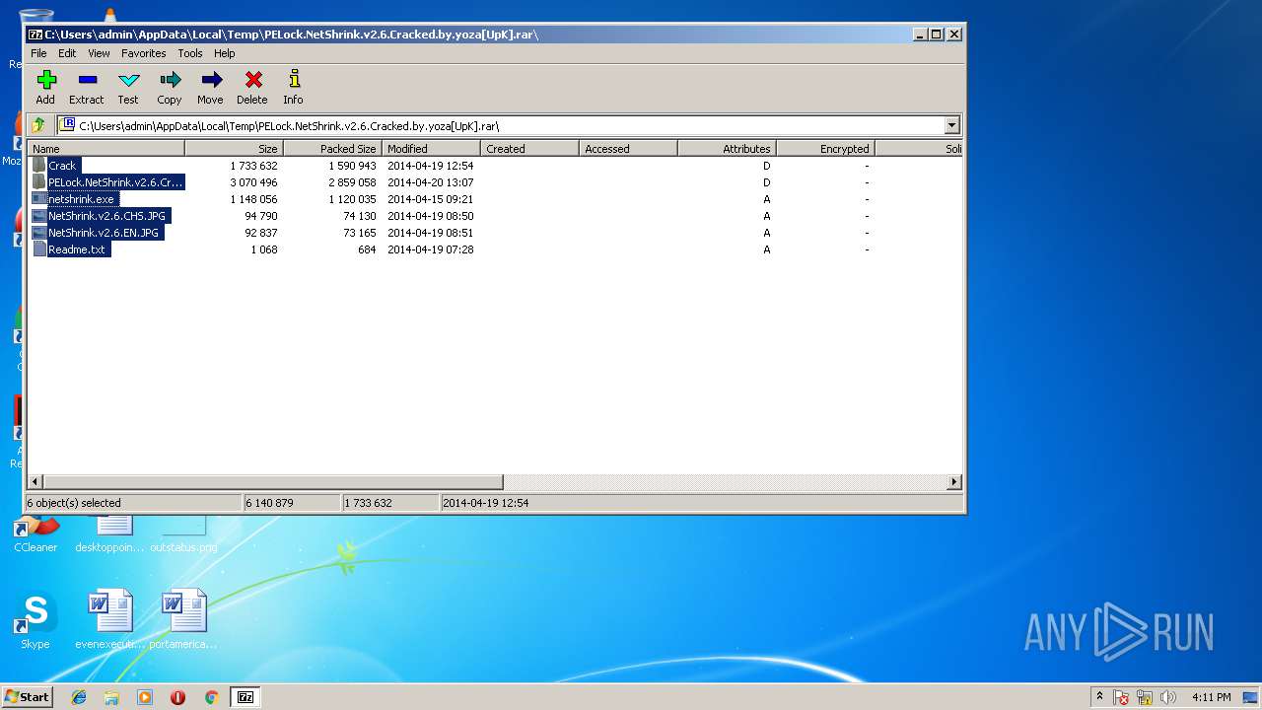
Task: Open the Help menu
Action: point(225,53)
